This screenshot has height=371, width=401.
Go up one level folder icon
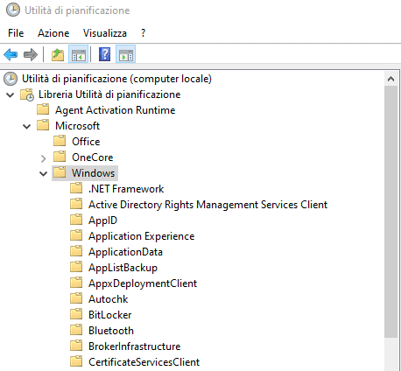tap(58, 54)
